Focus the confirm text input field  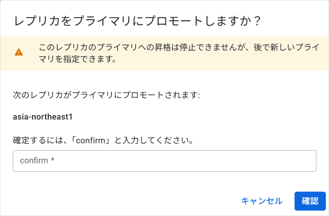[164, 160]
